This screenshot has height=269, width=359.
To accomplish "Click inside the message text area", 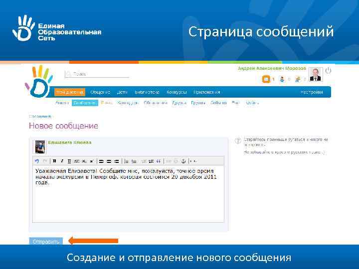I will (x=128, y=194).
